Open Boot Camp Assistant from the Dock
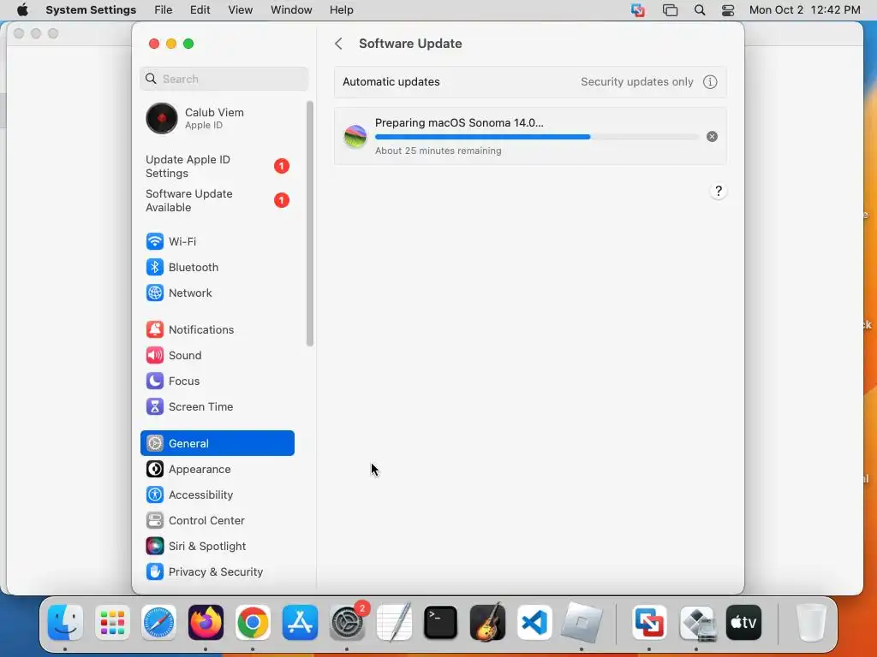The image size is (877, 657). click(x=696, y=622)
